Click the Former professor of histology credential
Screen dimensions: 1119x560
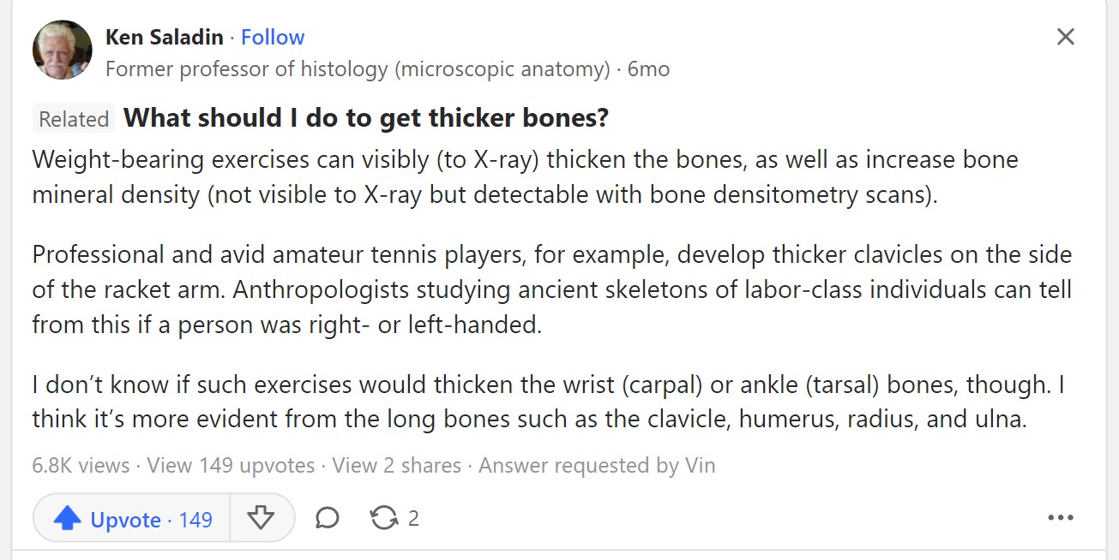point(358,69)
